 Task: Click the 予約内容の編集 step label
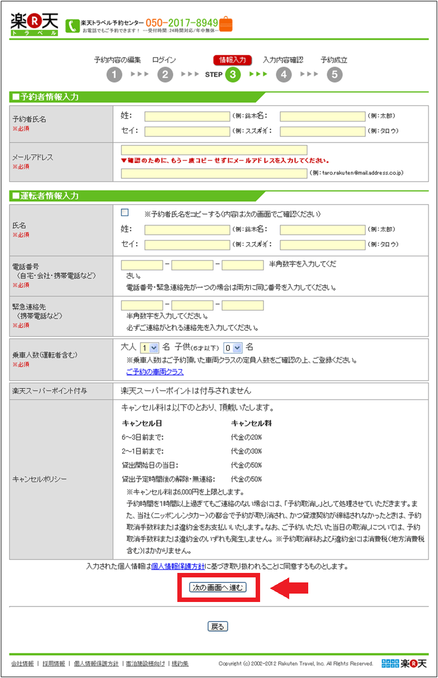[117, 60]
